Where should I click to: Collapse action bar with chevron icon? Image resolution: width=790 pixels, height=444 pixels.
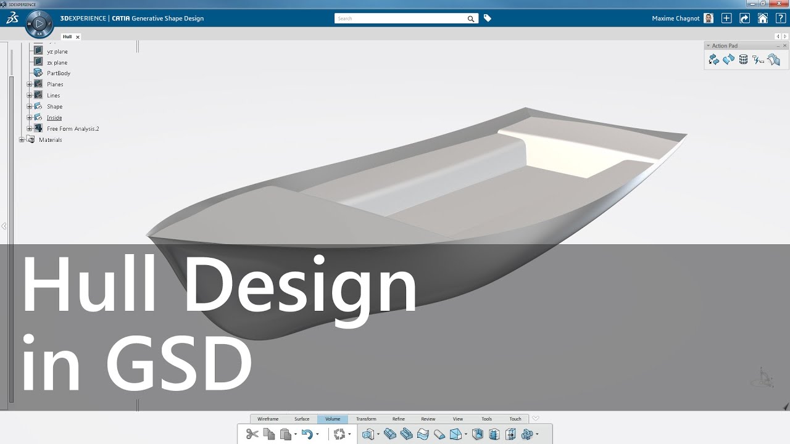(536, 418)
